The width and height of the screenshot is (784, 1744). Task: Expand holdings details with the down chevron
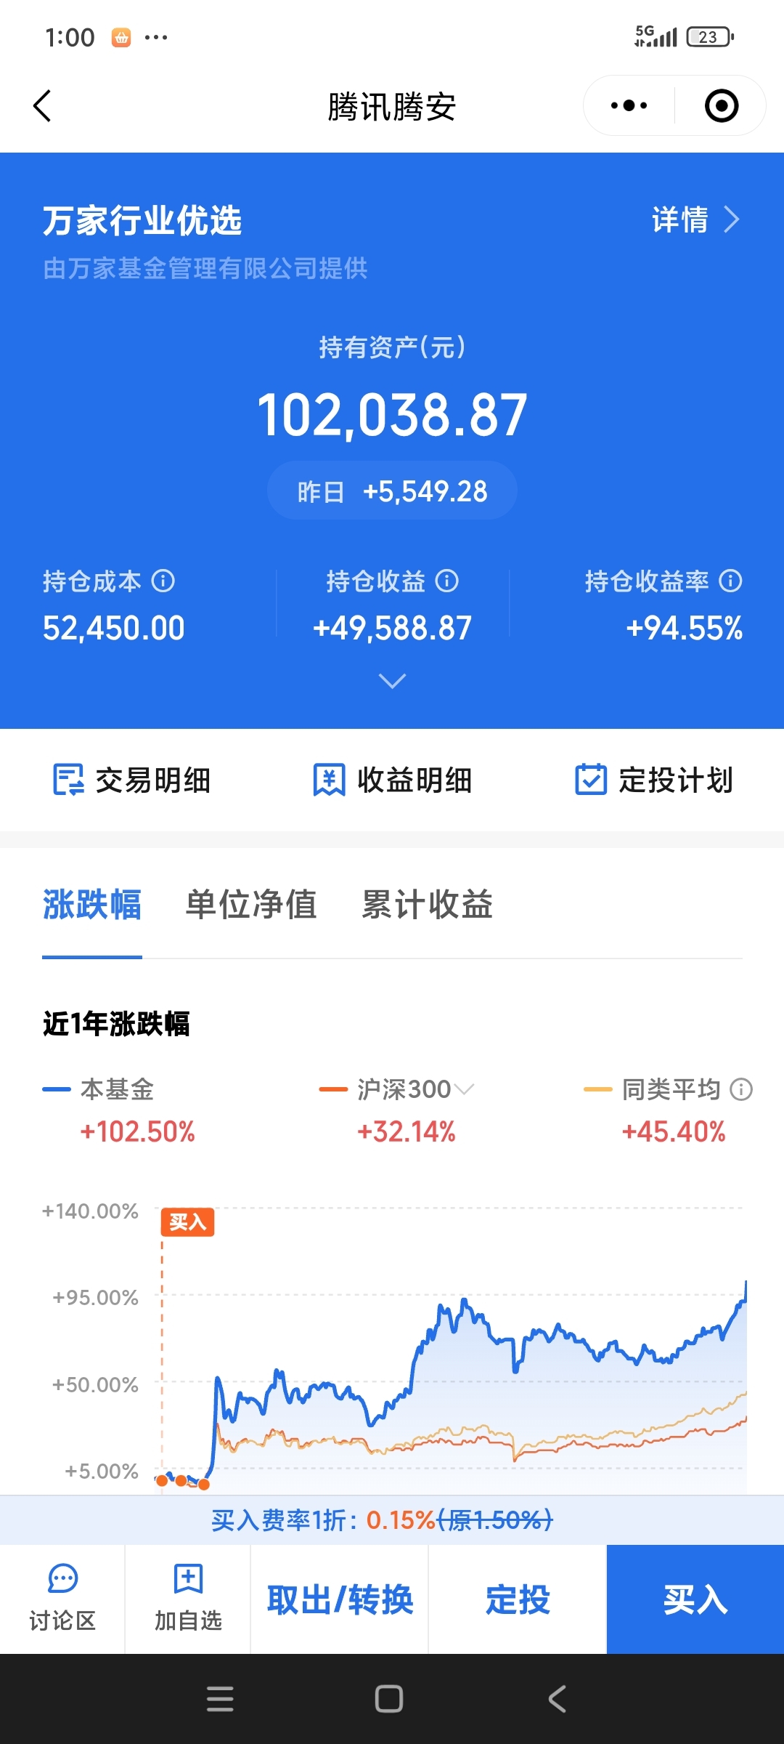(392, 681)
